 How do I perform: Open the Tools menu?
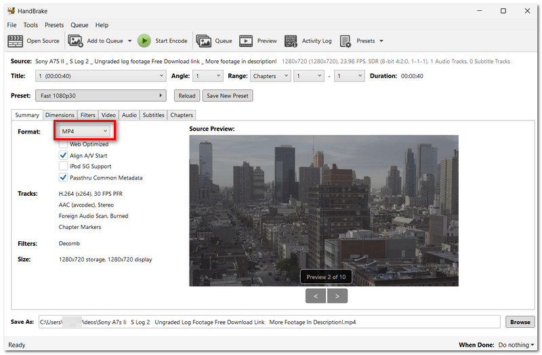(30, 25)
